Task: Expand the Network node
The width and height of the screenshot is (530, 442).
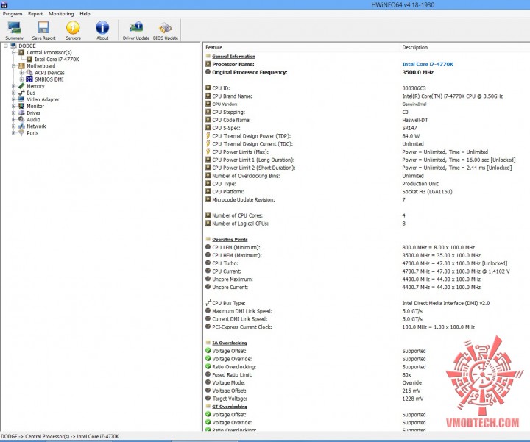Action: click(13, 126)
